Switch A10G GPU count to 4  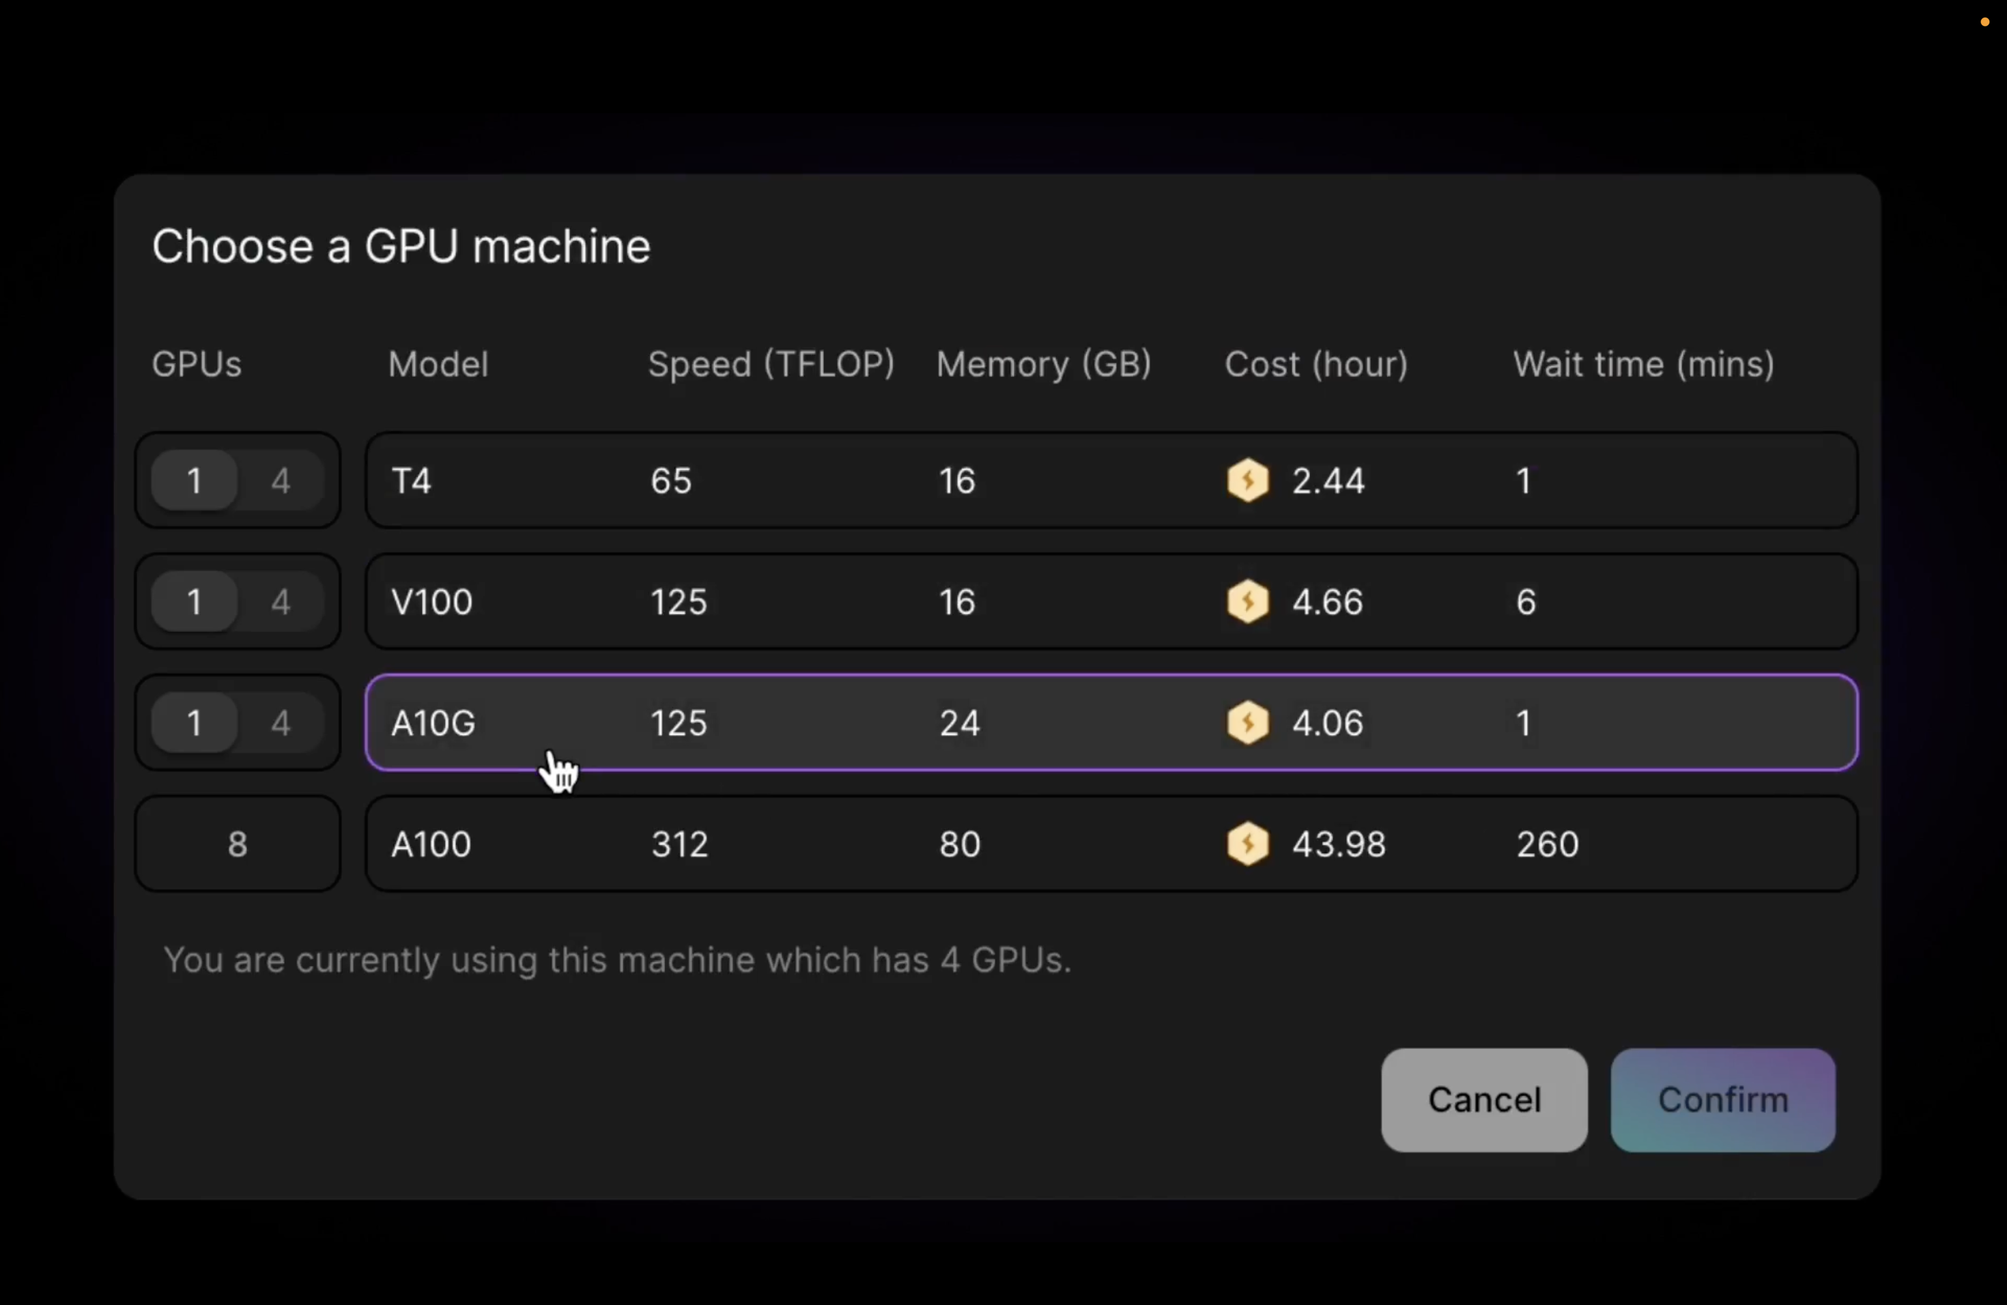tap(281, 723)
